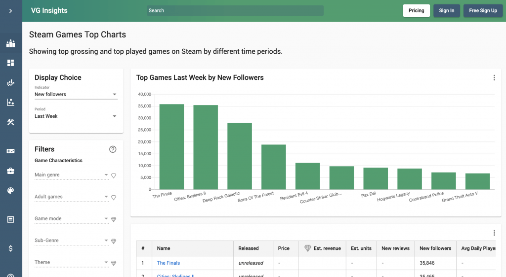Click the Grand Theft Auto V chart bar
The height and width of the screenshot is (277, 506).
(x=478, y=181)
